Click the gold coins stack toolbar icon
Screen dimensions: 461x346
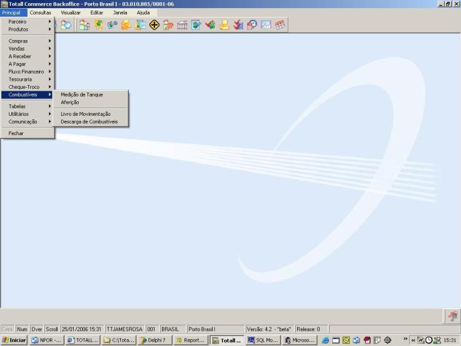coord(126,25)
